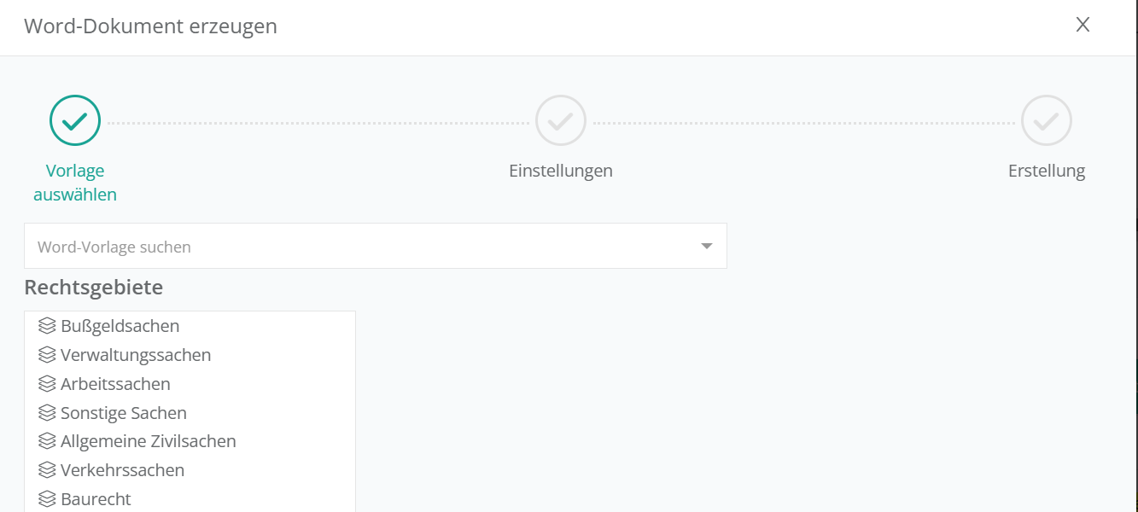Open the Verwaltungssachen legal area

click(x=136, y=355)
